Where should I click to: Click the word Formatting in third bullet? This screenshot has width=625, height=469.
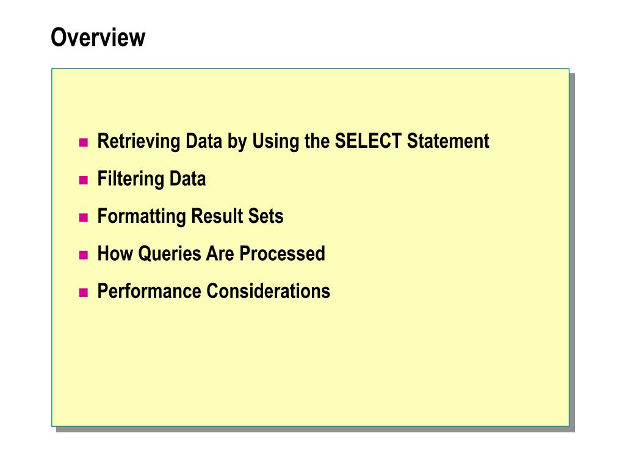142,217
